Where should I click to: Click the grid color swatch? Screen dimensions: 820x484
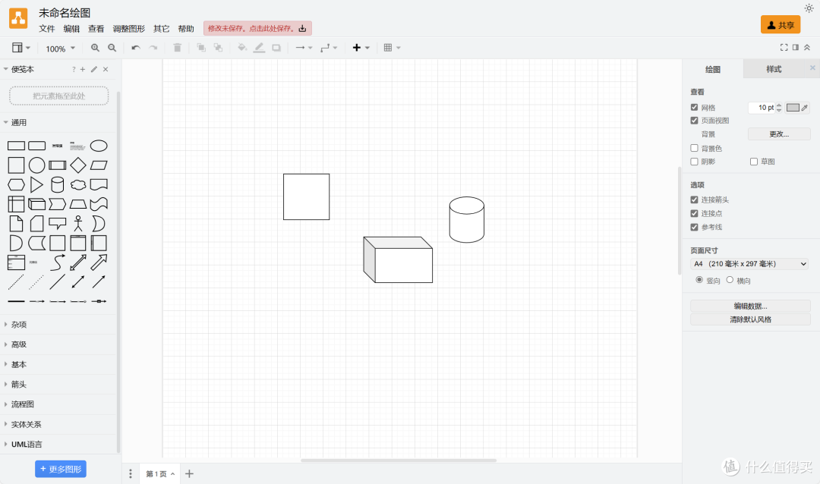click(x=793, y=108)
